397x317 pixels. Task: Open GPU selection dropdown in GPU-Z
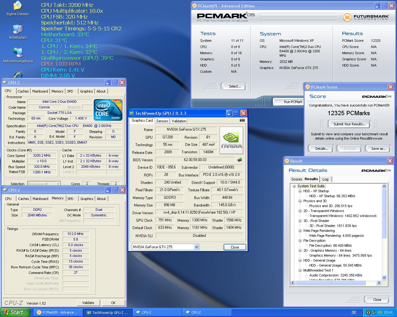196,247
